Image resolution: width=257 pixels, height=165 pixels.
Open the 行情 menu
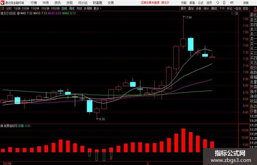tap(34, 3)
